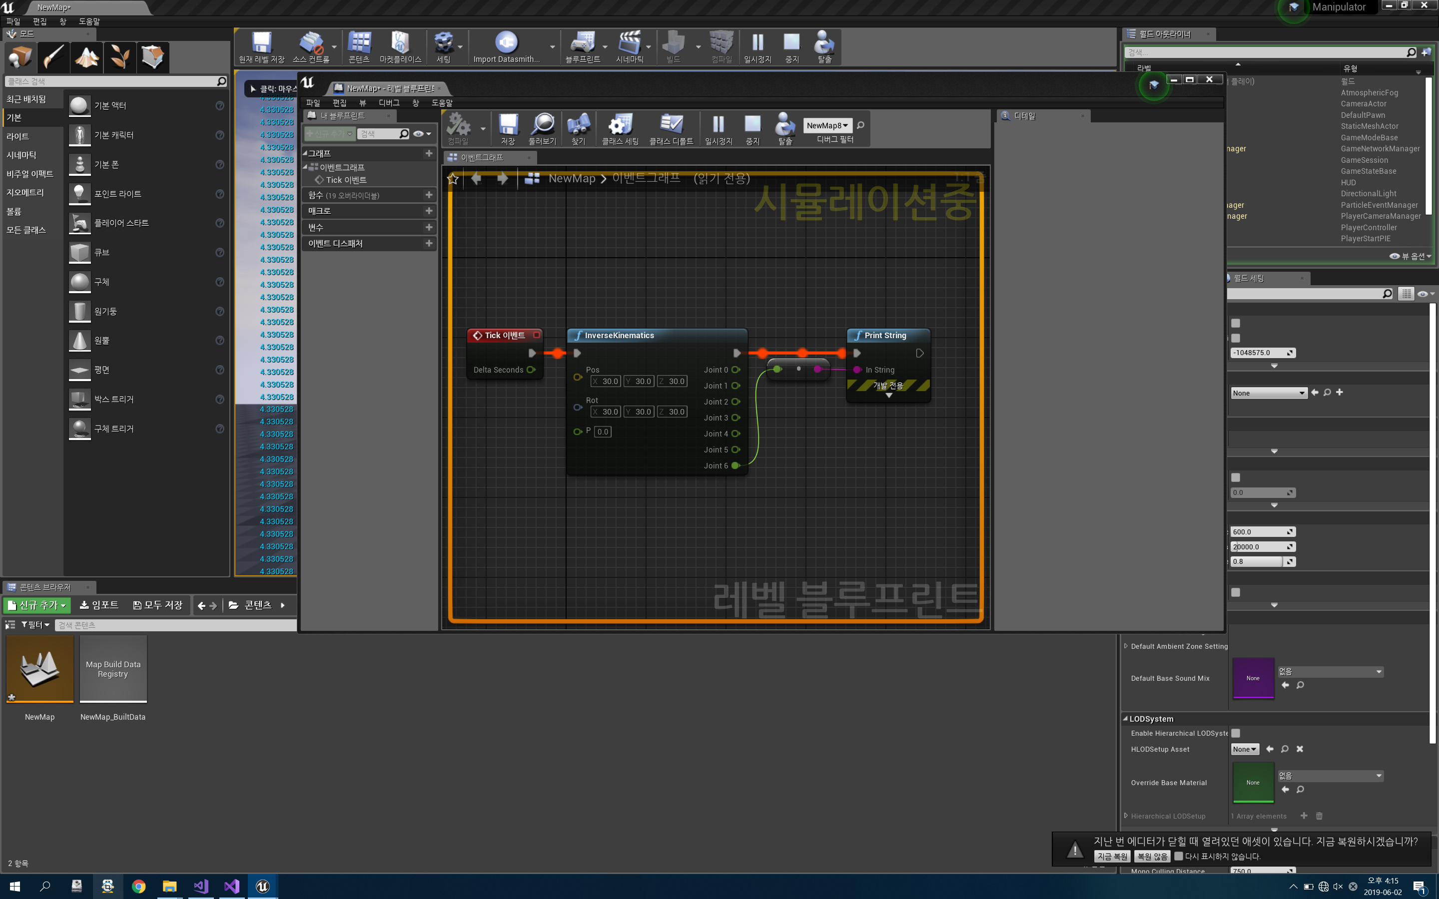The width and height of the screenshot is (1439, 899).
Task: Open Source Control toolbar icon
Action: pos(311,43)
